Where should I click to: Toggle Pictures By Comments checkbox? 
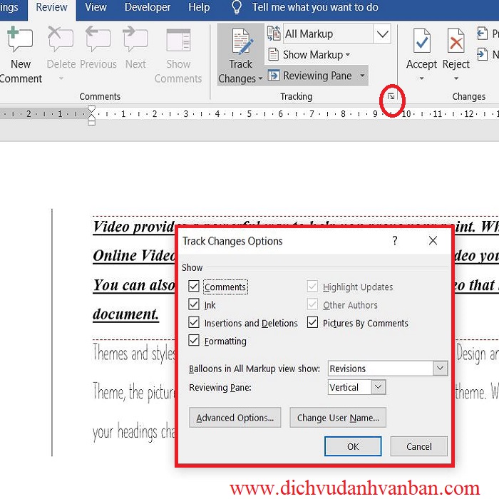tap(312, 322)
